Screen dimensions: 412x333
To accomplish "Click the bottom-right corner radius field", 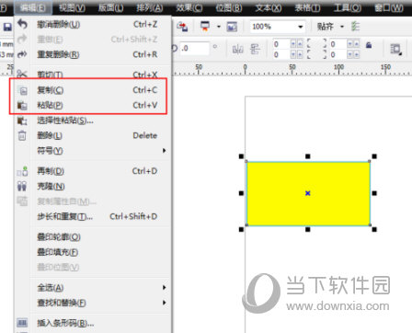I will point(338,54).
